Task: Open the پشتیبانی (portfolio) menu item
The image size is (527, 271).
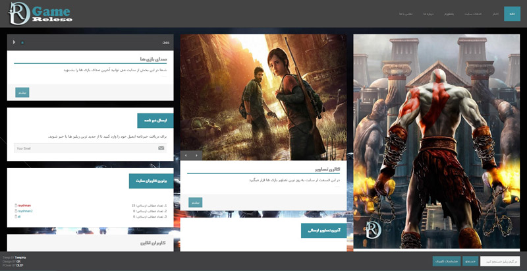Action: [x=449, y=14]
